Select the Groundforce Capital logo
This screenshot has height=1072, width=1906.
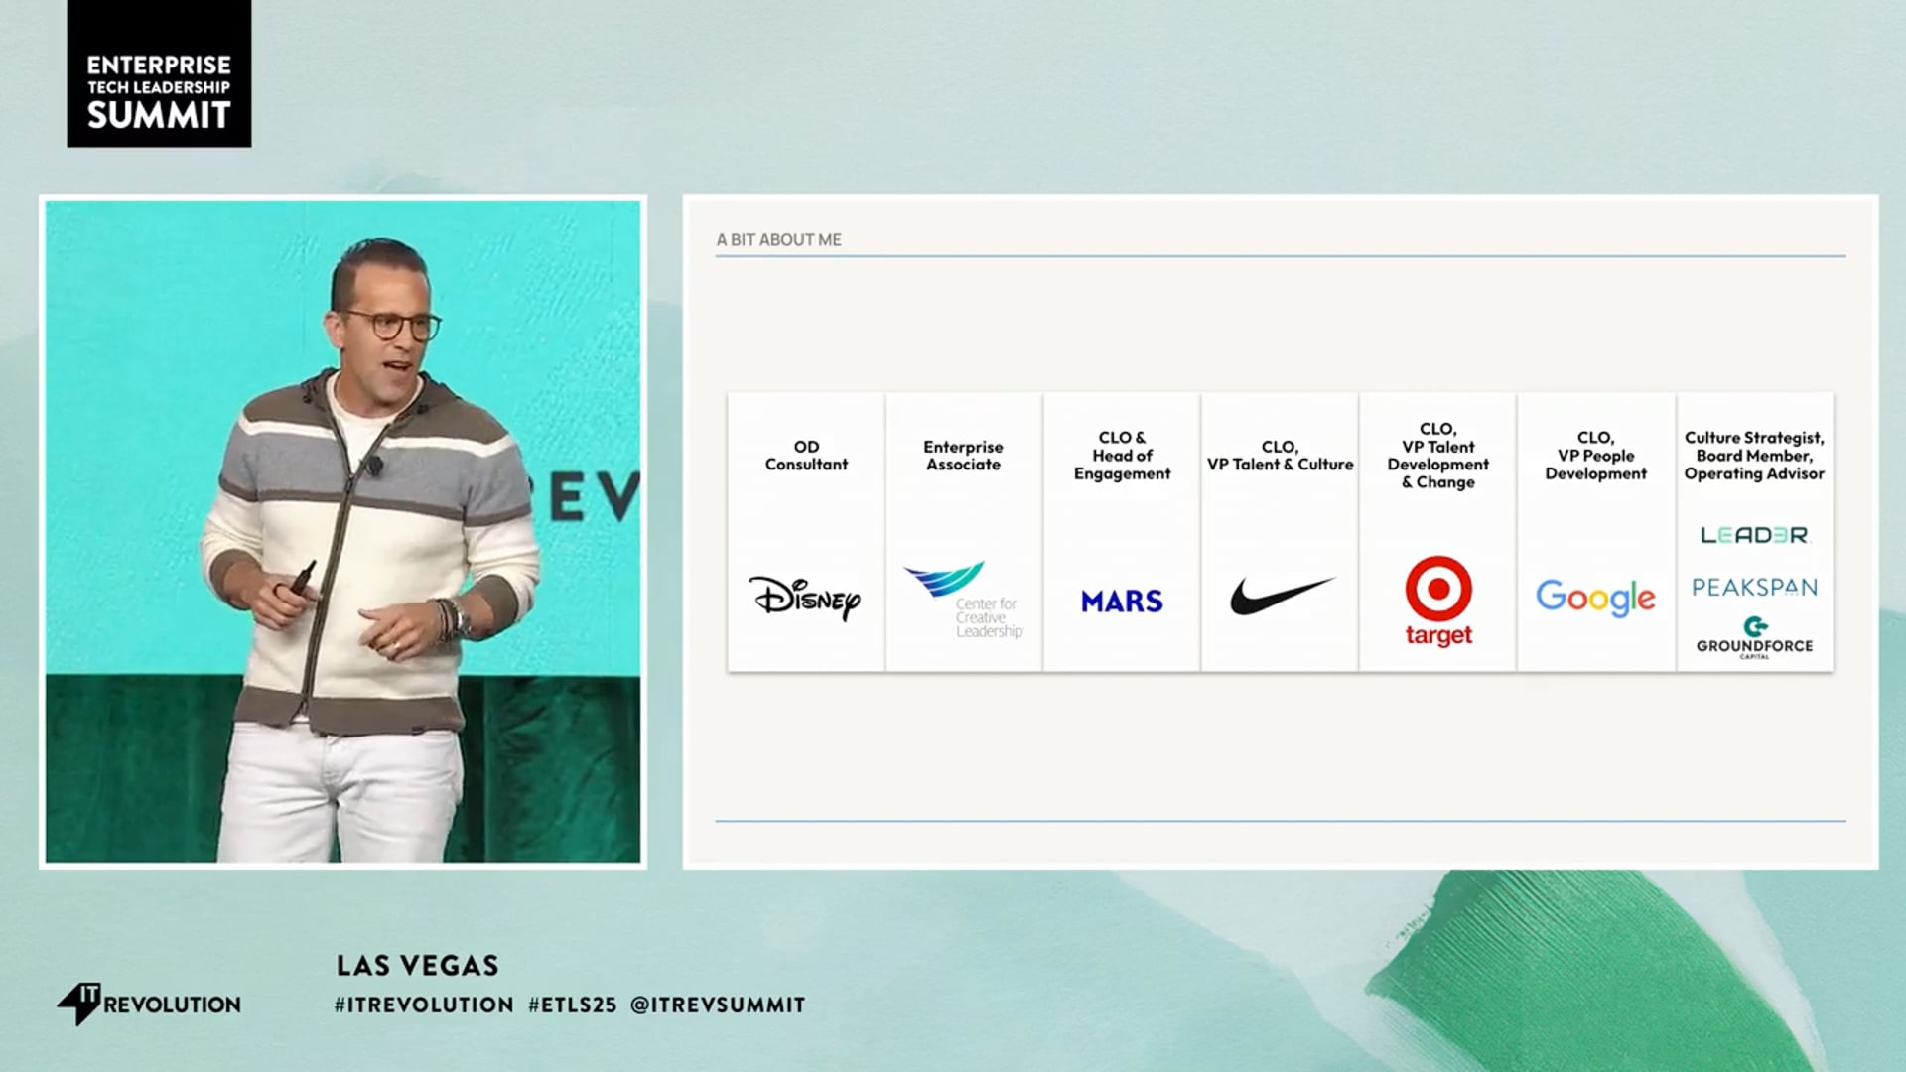point(1754,637)
